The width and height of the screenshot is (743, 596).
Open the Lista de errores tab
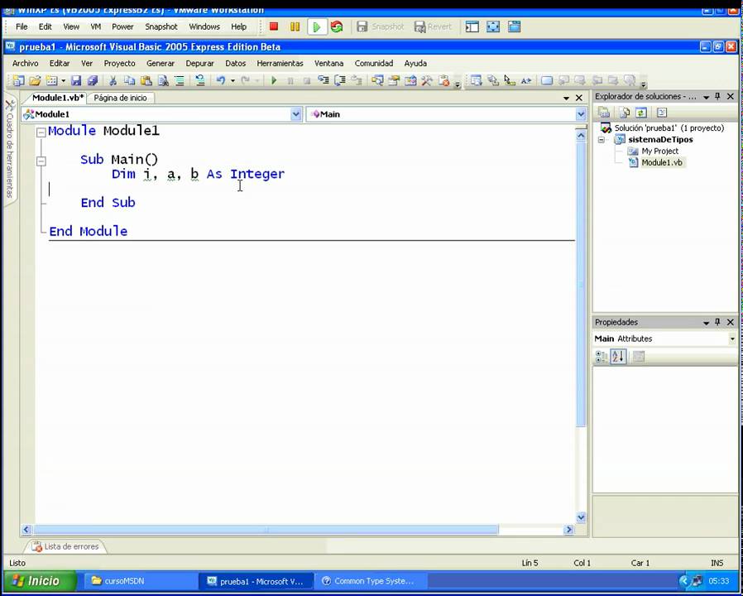(65, 546)
